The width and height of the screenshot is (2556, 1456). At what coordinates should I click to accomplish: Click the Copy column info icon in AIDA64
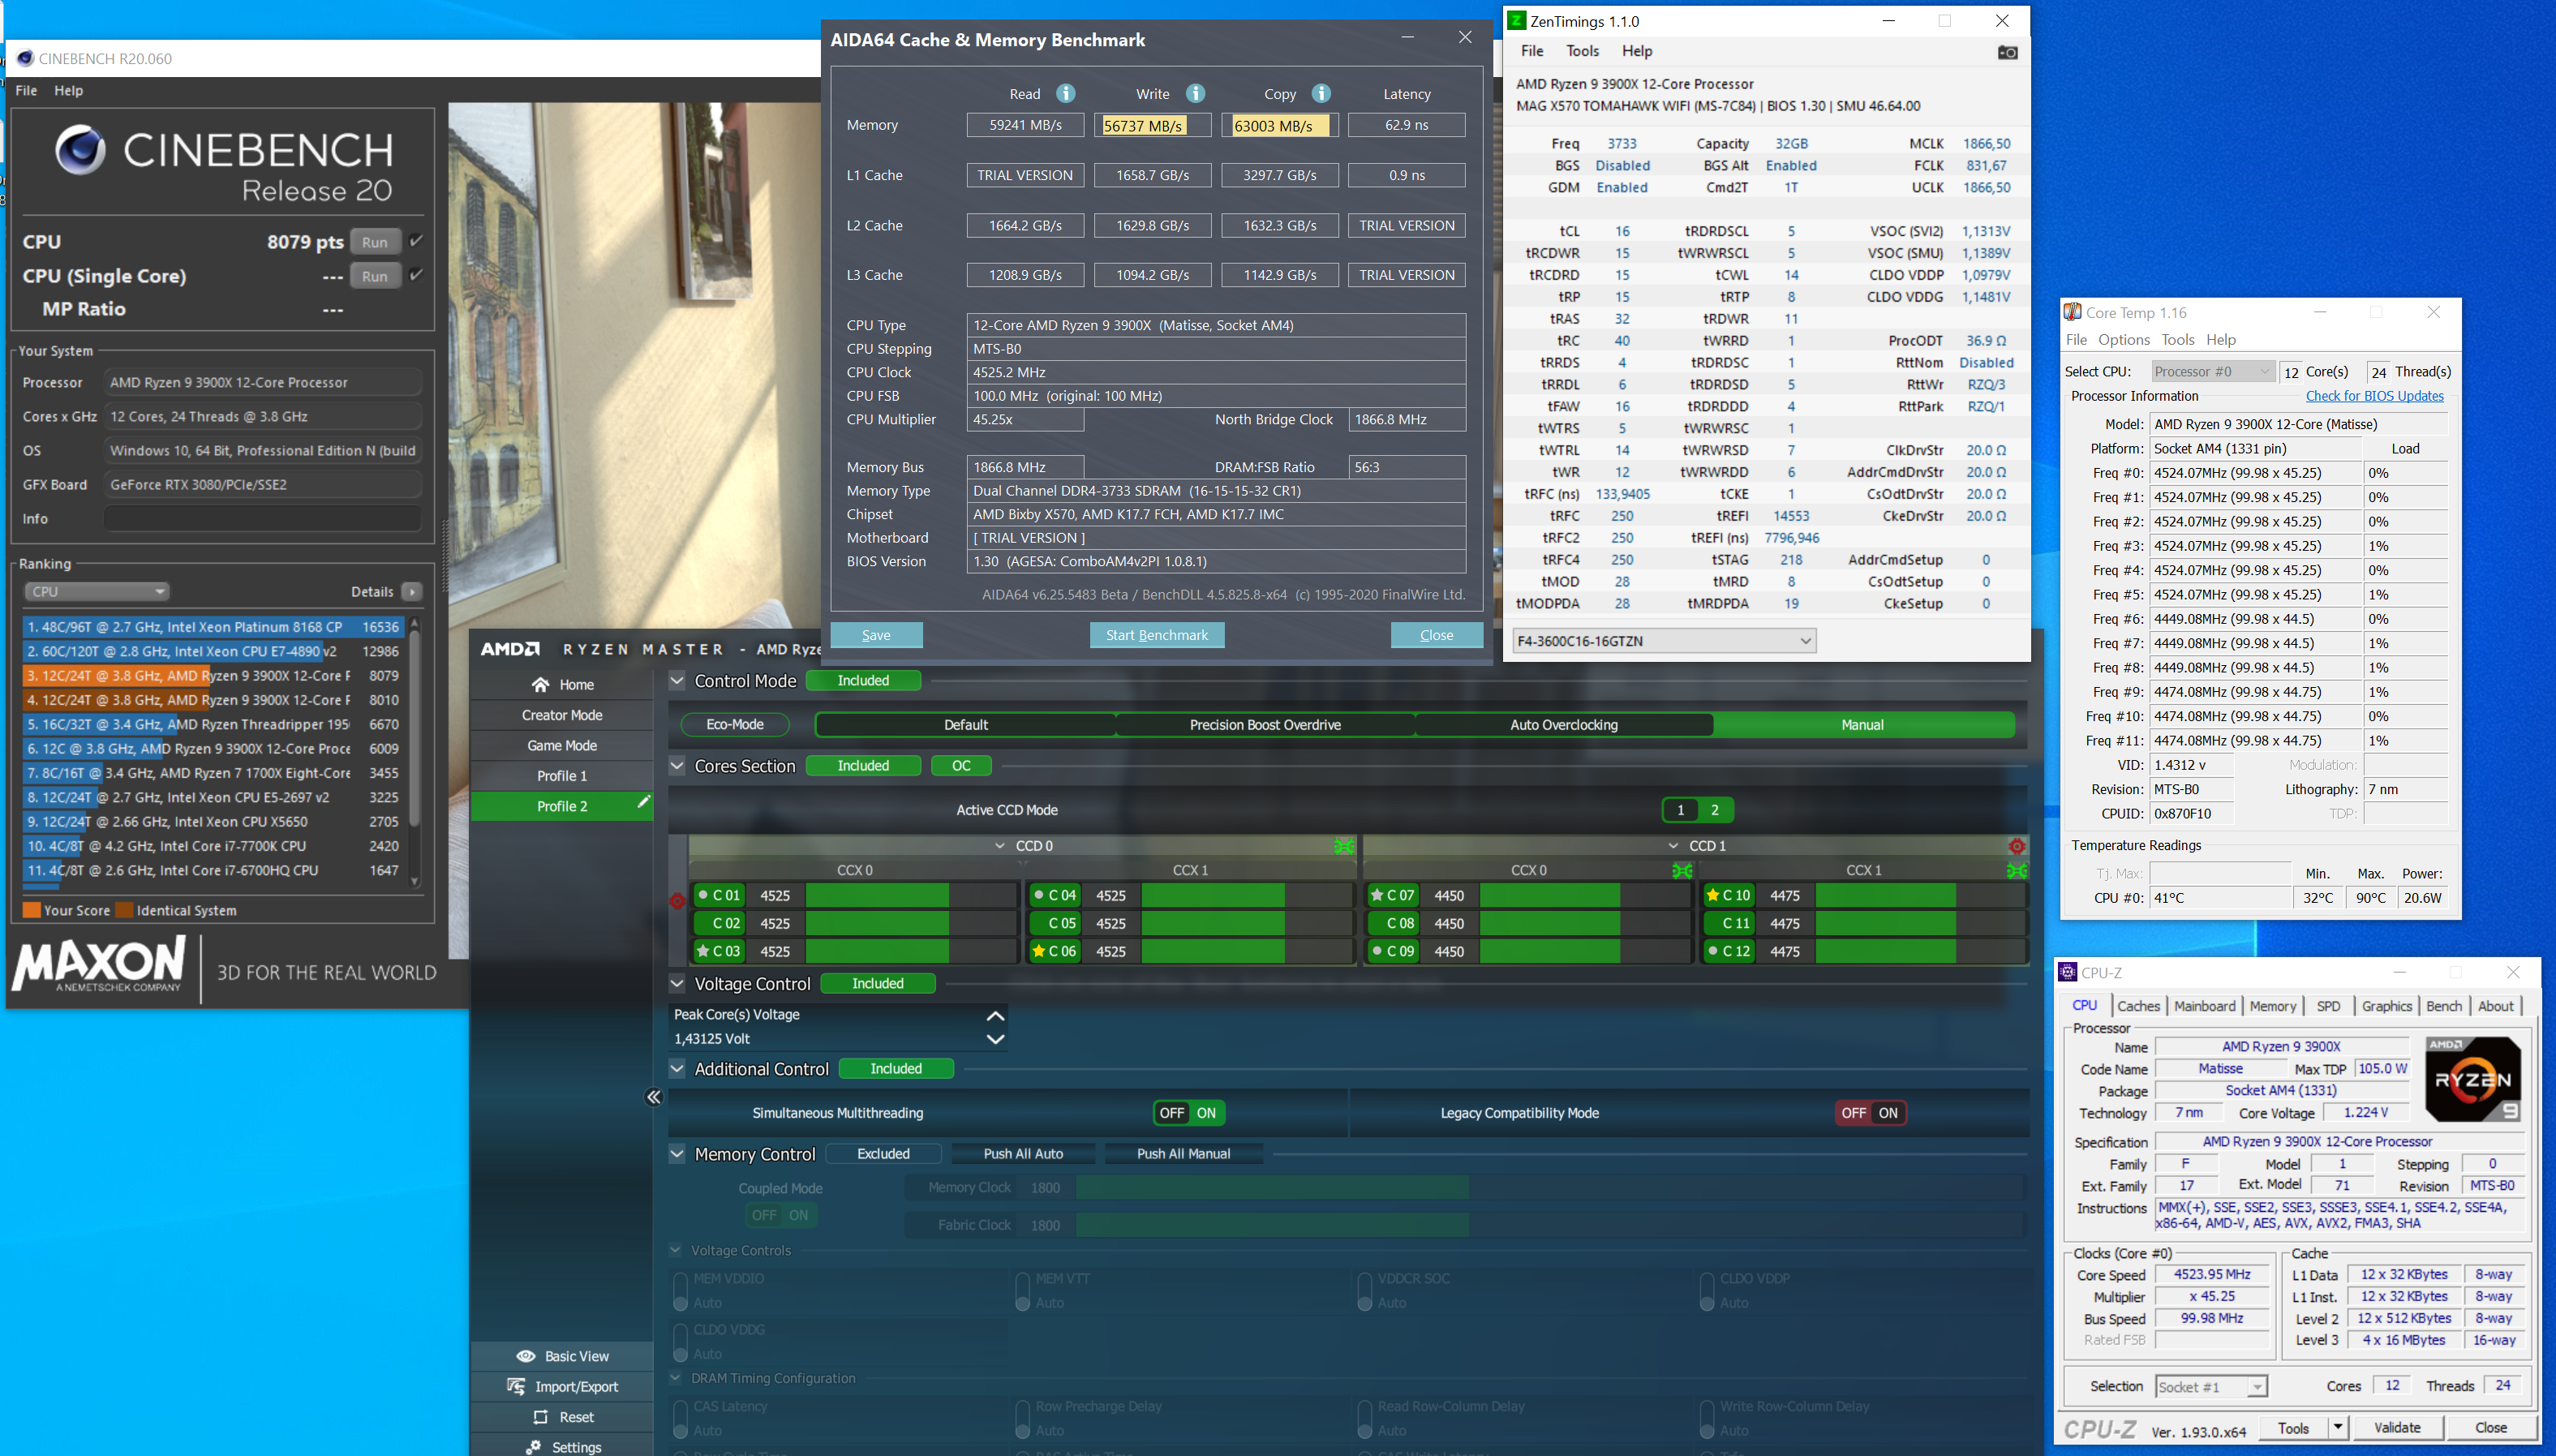(x=1321, y=94)
